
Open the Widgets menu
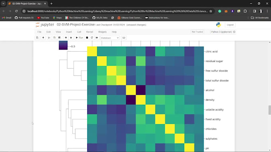pyautogui.click(x=102, y=32)
